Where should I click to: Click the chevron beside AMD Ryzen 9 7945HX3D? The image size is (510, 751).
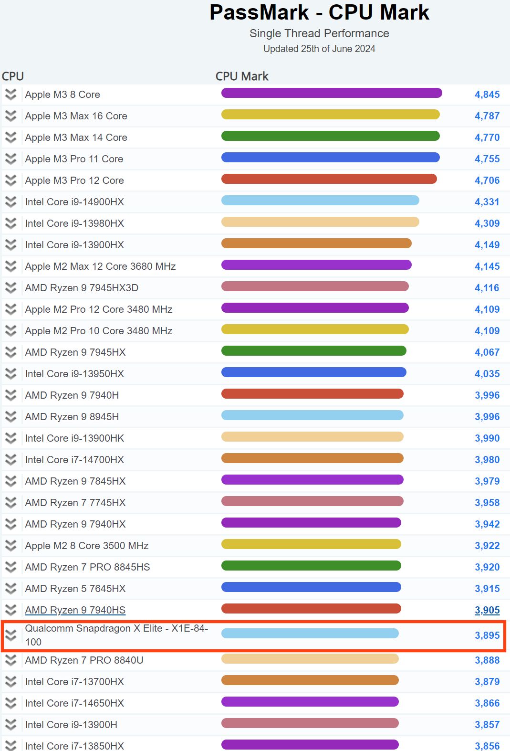point(10,288)
